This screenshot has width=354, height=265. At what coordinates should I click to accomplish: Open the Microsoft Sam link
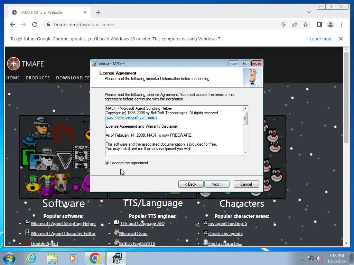click(133, 234)
